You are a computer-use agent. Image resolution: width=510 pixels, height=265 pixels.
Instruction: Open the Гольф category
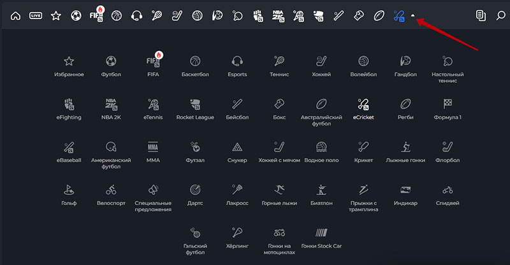click(x=69, y=194)
